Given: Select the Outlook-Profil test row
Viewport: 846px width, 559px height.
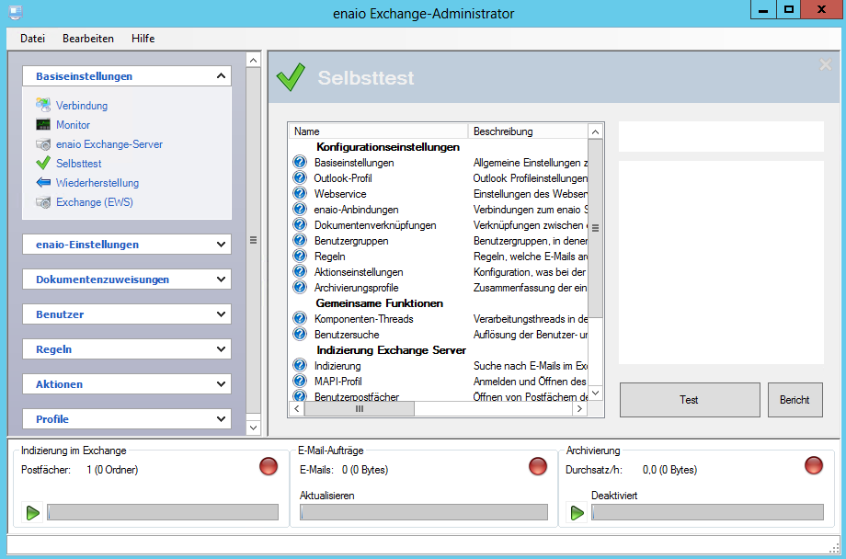Looking at the screenshot, I should click(343, 178).
